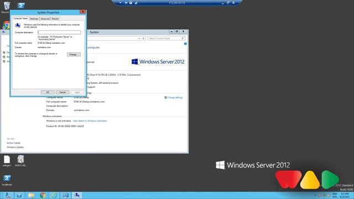
Task: Click the signal strength icon on the connection bar
Action: point(136,3)
